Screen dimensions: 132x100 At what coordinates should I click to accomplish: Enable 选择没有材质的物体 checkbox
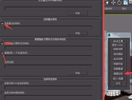[x=2, y=93]
